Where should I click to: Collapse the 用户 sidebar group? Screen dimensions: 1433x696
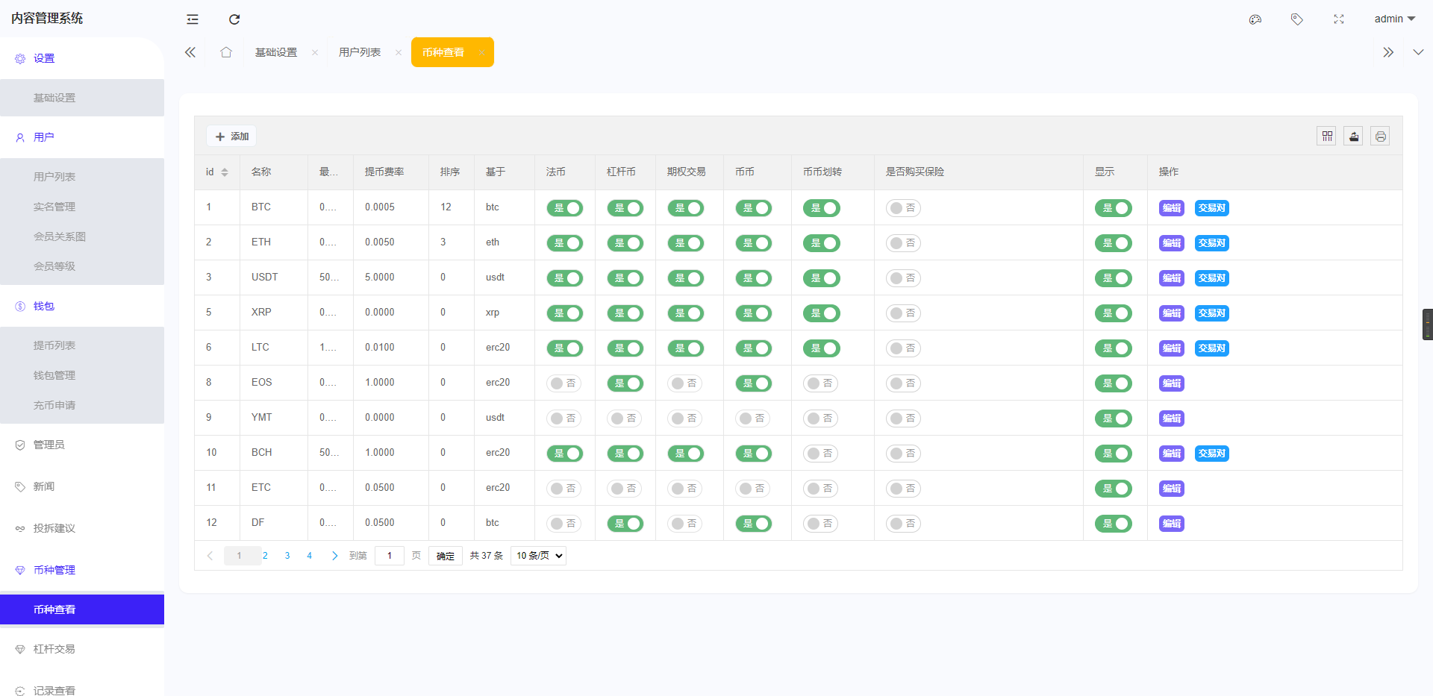[82, 137]
